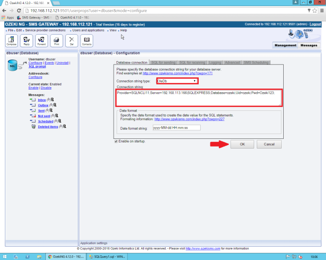This screenshot has width=326, height=260.
Task: Click the trash icon next to Inbox
Action: 52,100
